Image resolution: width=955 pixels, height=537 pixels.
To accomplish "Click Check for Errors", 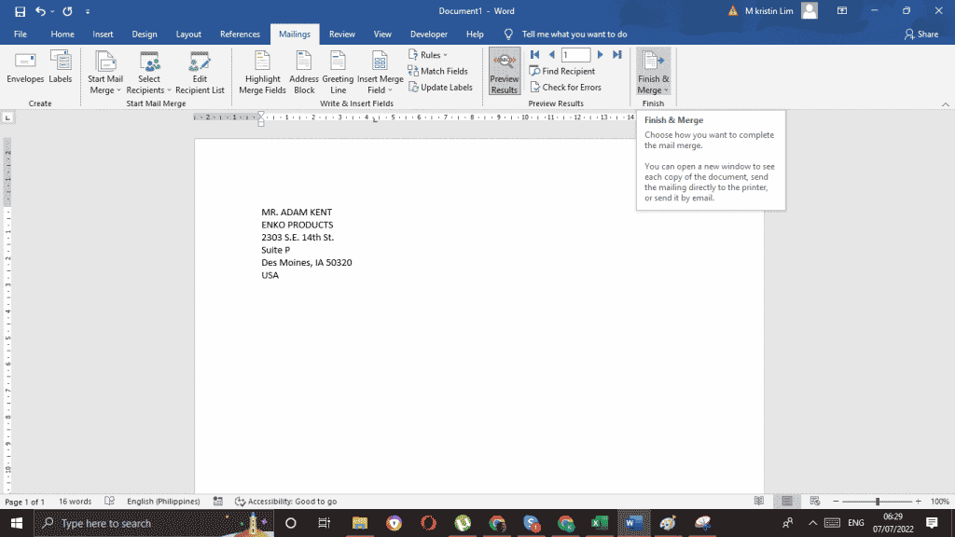I will tap(566, 87).
